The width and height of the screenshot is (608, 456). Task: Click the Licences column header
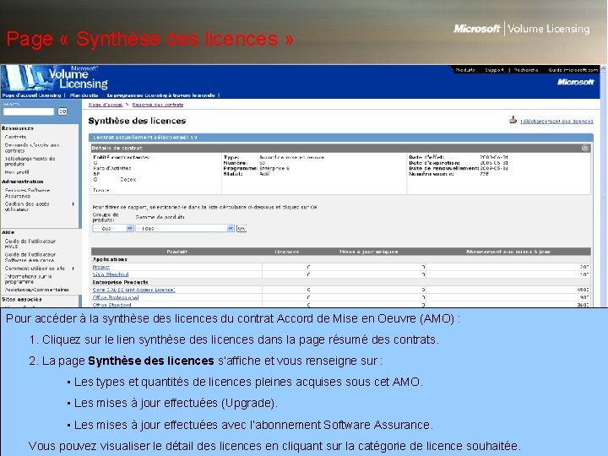(286, 252)
